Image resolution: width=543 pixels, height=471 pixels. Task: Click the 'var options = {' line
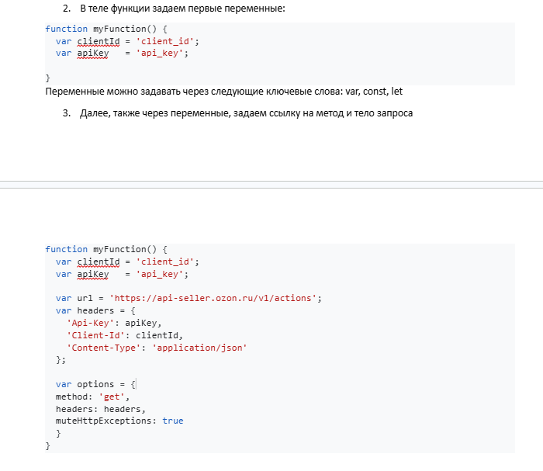(95, 384)
